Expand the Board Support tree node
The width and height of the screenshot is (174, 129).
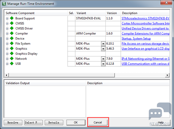(x=7, y=19)
